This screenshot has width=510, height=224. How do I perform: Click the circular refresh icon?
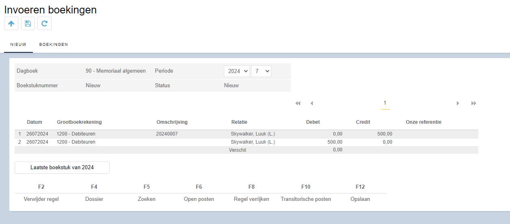[x=44, y=24]
